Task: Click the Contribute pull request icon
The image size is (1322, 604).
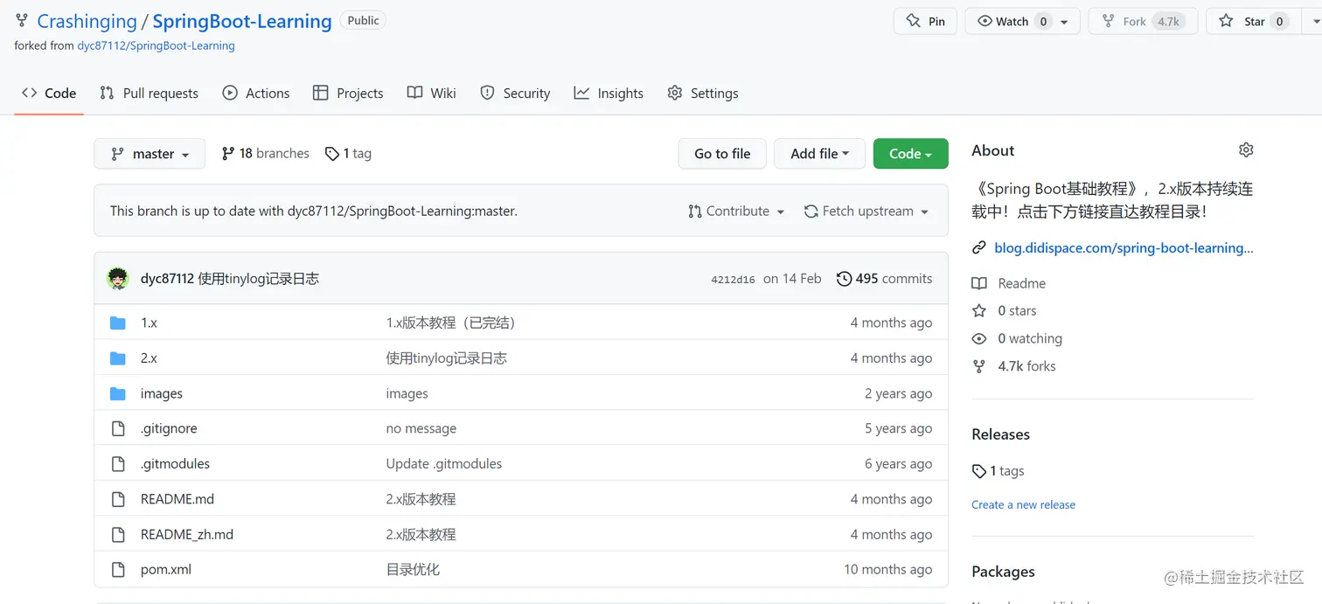Action: pyautogui.click(x=695, y=212)
